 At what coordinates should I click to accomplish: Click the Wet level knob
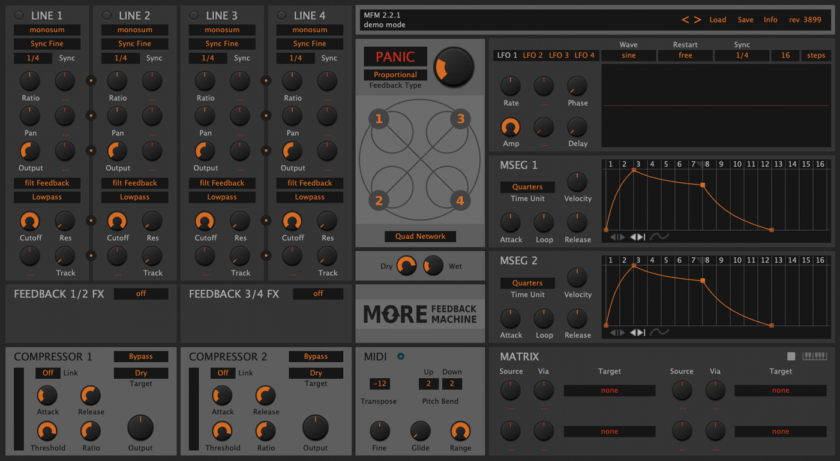tap(433, 266)
